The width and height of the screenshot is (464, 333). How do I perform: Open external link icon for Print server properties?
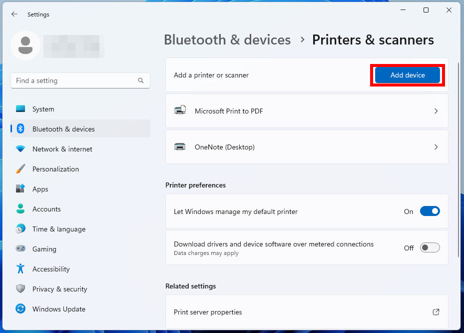click(436, 312)
